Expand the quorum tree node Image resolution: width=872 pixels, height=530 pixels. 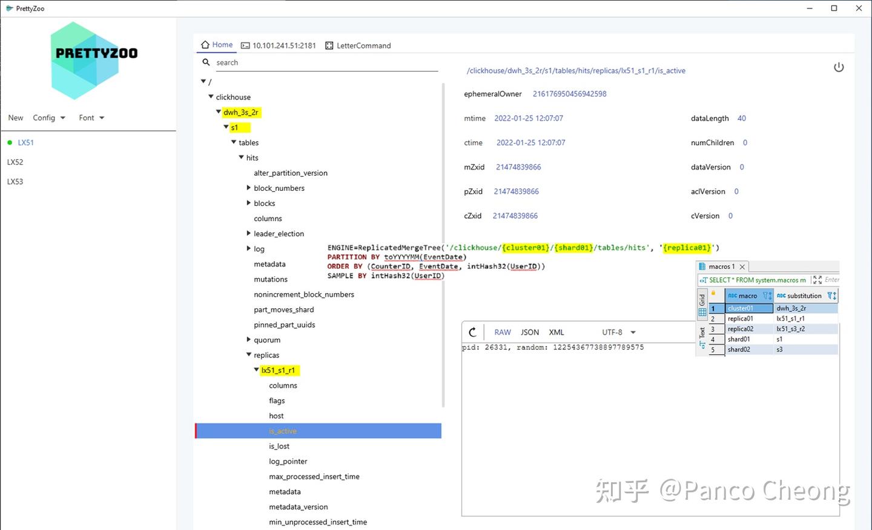click(x=248, y=339)
